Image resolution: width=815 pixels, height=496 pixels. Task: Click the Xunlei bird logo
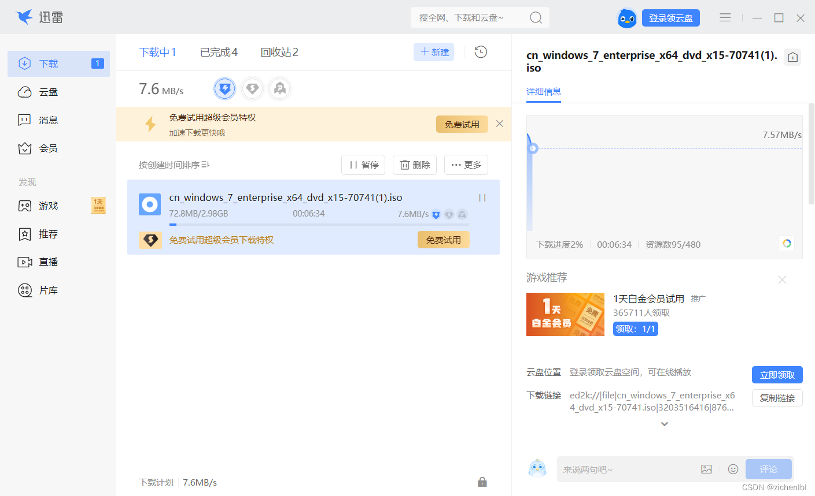[24, 17]
